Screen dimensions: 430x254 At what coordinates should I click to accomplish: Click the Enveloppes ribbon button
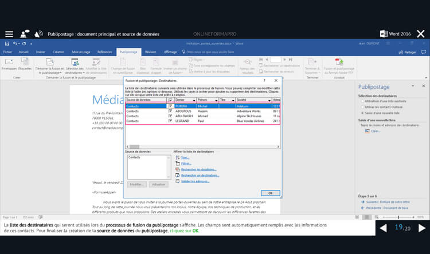click(x=9, y=65)
